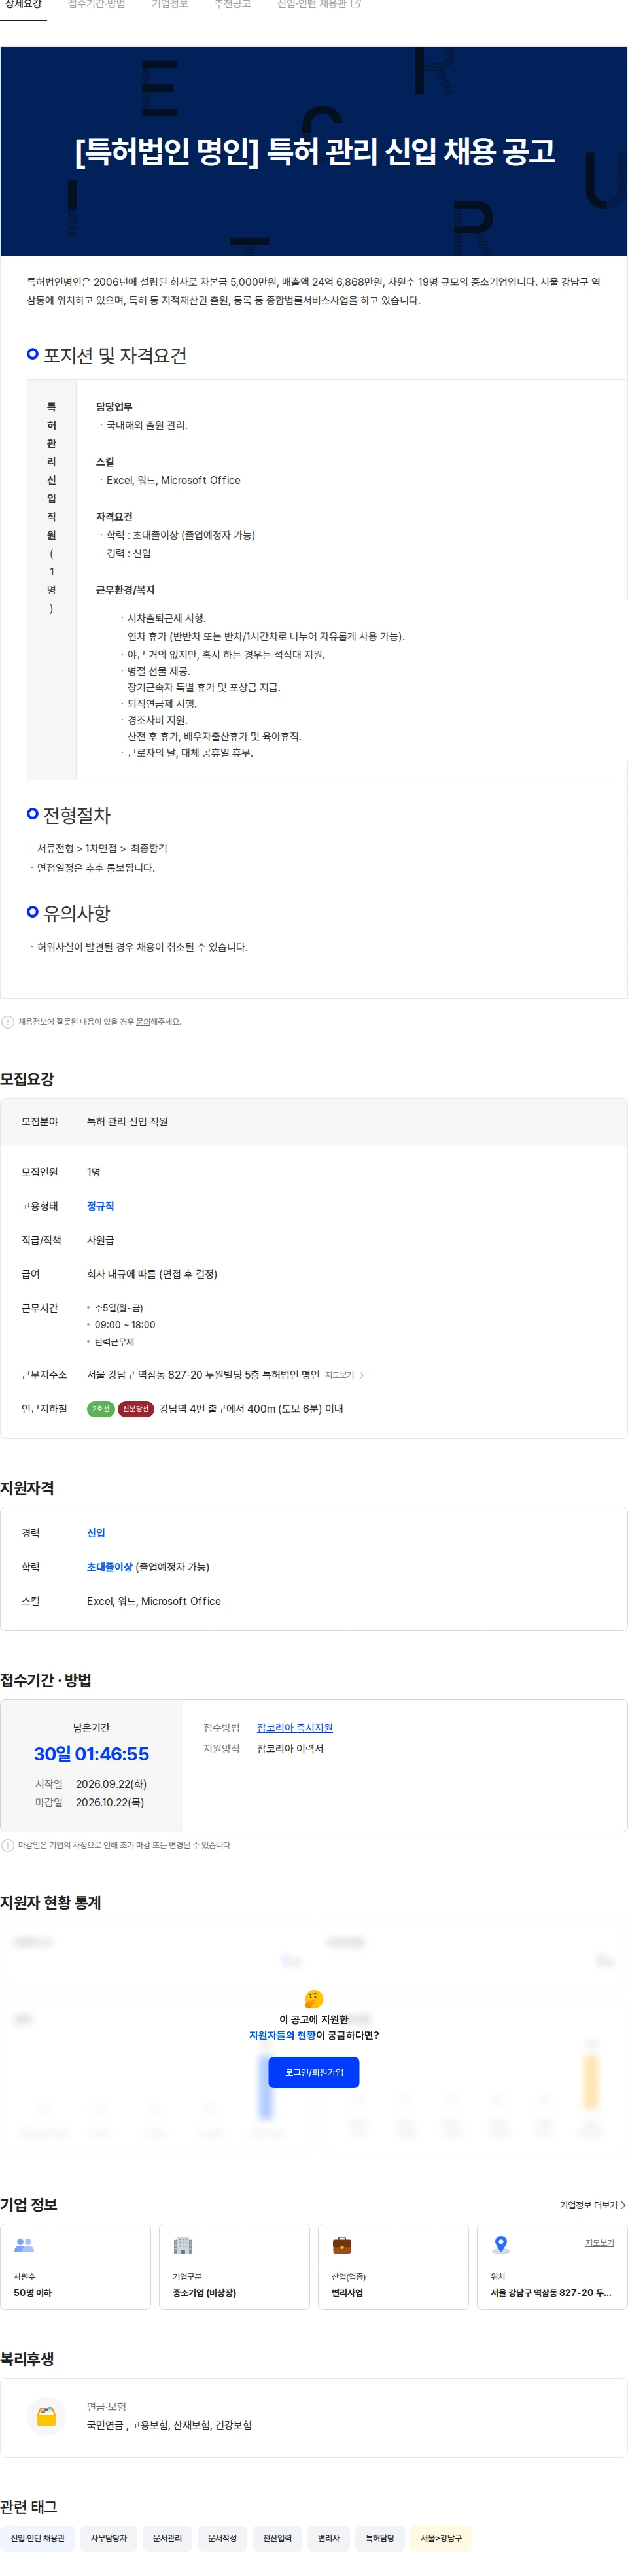Click the 09:00 ~ 18:00 working hours text
This screenshot has height=2576, width=628.
coord(125,1325)
